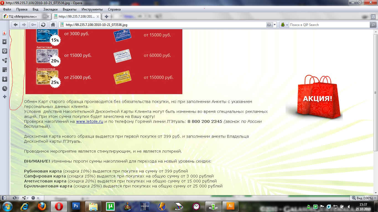Focus the Поиск в QIP Search field

329,25
